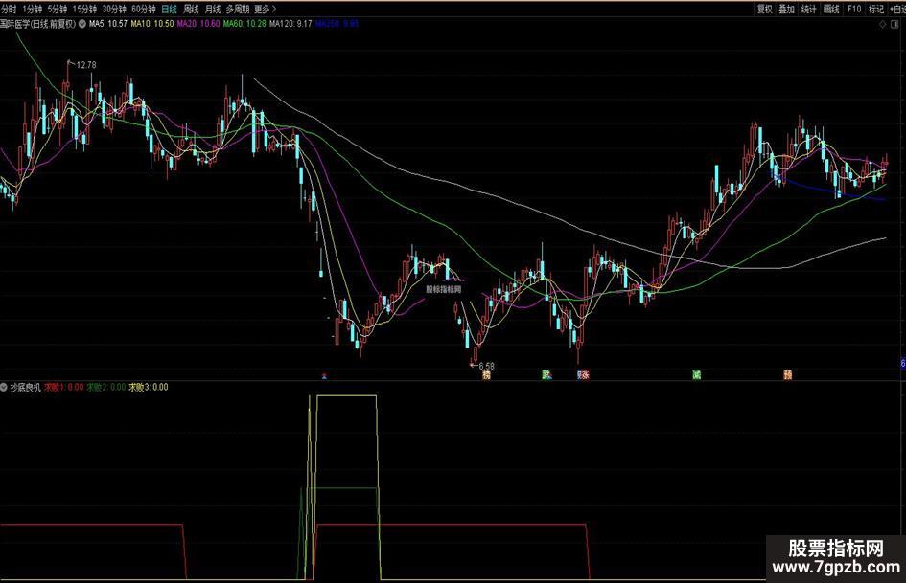Click the 6.58 low price label
The width and height of the screenshot is (906, 583).
(486, 366)
